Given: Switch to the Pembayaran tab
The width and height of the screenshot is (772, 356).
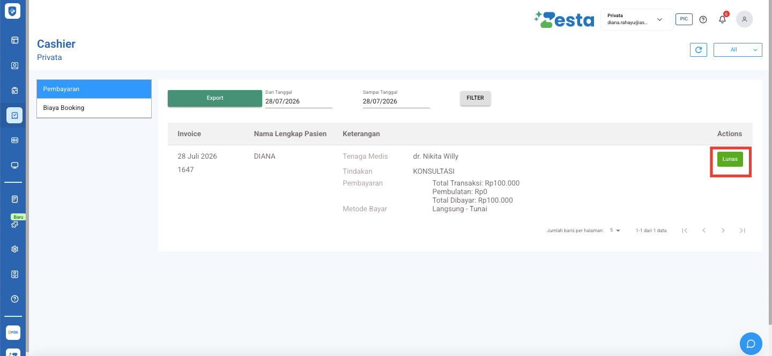Looking at the screenshot, I should click(94, 89).
